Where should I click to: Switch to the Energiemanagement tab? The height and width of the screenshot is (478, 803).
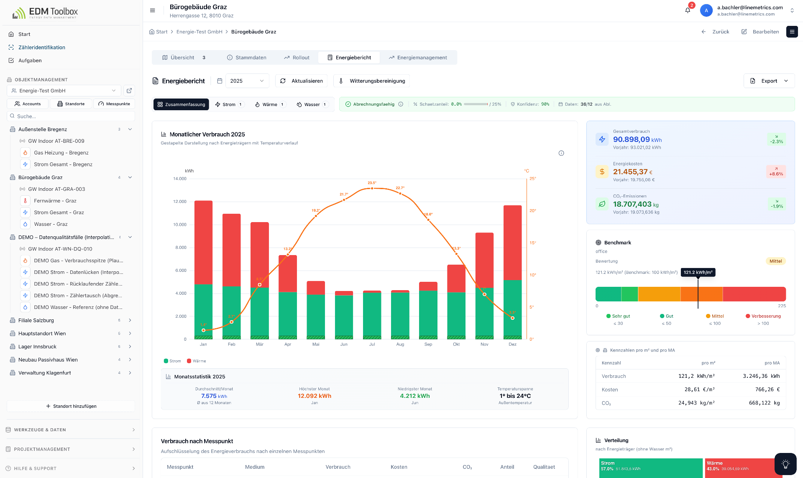coord(418,58)
